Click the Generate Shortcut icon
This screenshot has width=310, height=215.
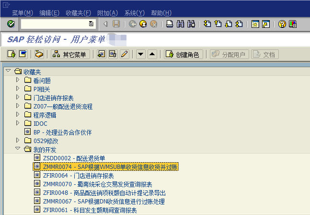pyautogui.click(x=266, y=24)
